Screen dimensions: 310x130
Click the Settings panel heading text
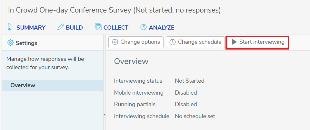coord(26,43)
